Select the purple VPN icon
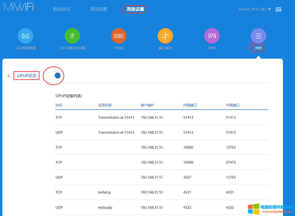The image size is (295, 216). (212, 36)
